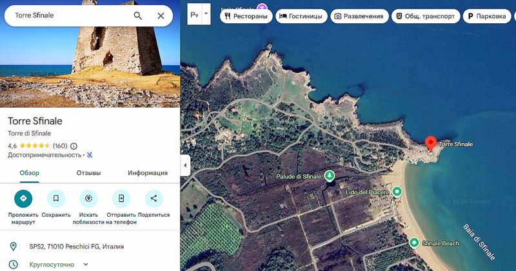Expand the Круглосуточно opening hours
The width and height of the screenshot is (516, 271).
pyautogui.click(x=86, y=264)
